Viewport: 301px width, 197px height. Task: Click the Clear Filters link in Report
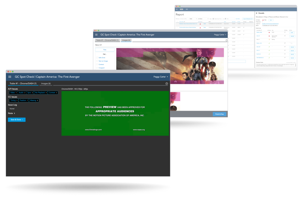238,19
